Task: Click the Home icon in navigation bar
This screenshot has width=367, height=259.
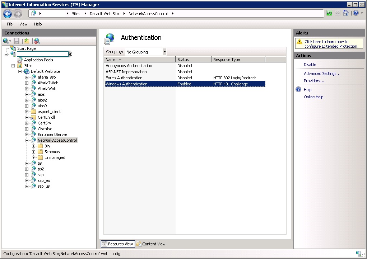Action: (x=346, y=13)
